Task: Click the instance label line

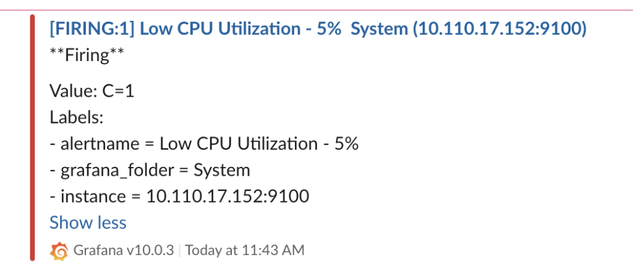Action: click(179, 197)
